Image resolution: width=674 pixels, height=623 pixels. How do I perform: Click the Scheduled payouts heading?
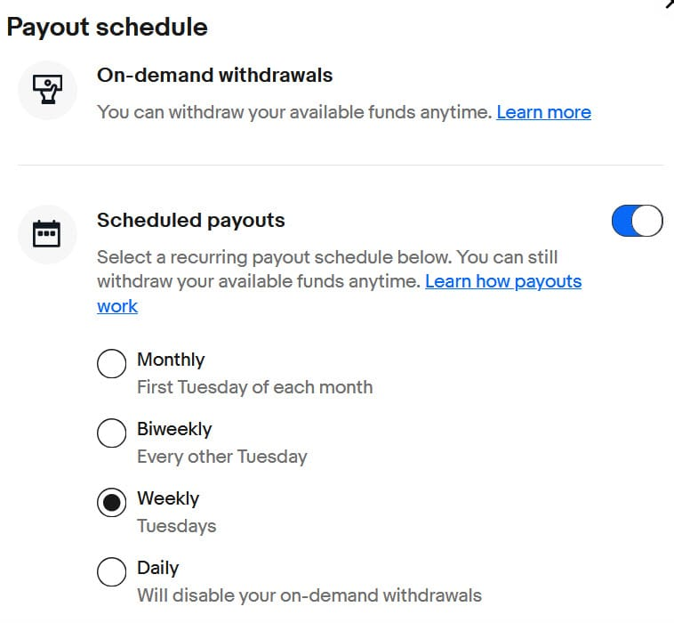[191, 221]
